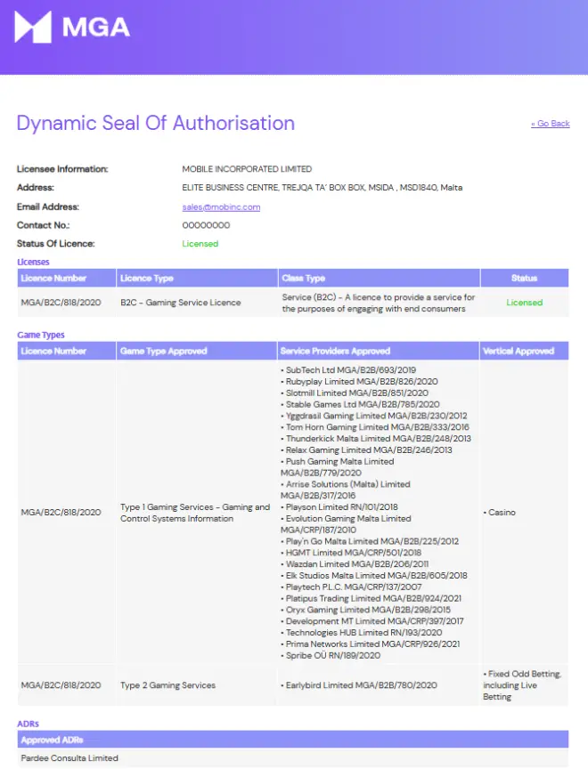Viewport: 588px width, 769px height.
Task: Click Licensed status under Status Of Licence
Action: tap(200, 244)
